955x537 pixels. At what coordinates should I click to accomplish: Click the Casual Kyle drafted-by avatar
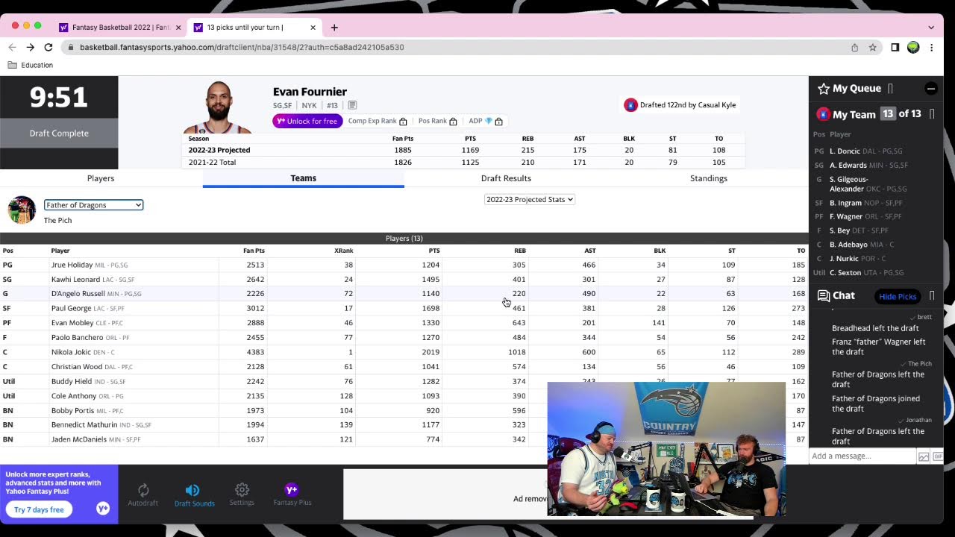click(x=630, y=105)
